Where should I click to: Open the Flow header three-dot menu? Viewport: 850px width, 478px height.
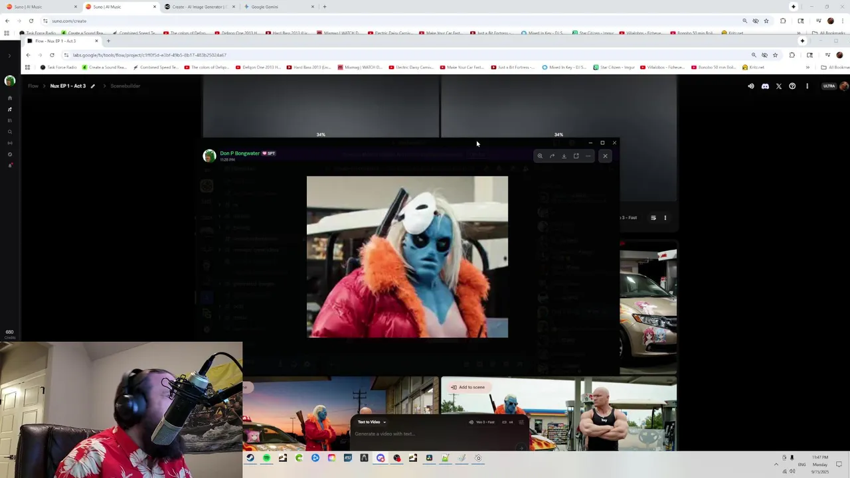point(807,86)
